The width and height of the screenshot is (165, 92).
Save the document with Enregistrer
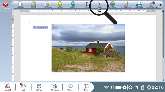tap(47, 5)
